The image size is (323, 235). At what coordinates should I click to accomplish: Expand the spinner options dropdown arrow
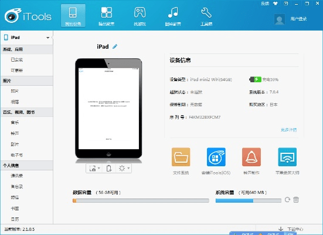[x=128, y=168]
